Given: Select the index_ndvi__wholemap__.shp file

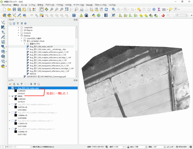Looking at the screenshot, I should 48,49.
